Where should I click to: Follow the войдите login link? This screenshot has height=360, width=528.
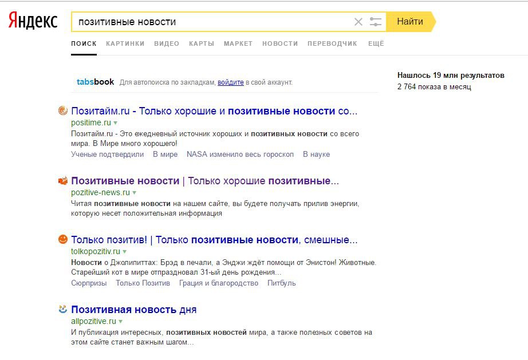231,82
